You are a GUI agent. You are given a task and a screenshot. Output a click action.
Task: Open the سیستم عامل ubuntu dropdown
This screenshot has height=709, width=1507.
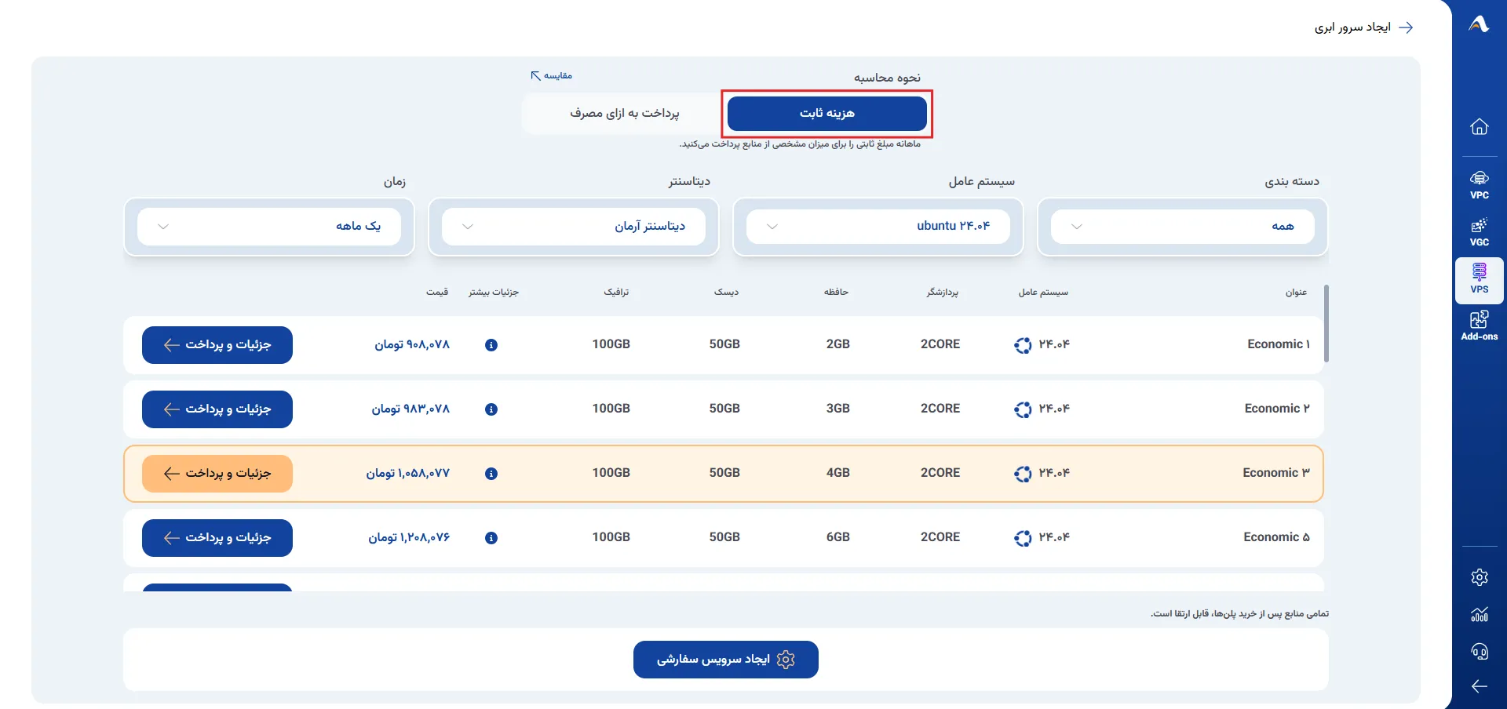pos(878,227)
